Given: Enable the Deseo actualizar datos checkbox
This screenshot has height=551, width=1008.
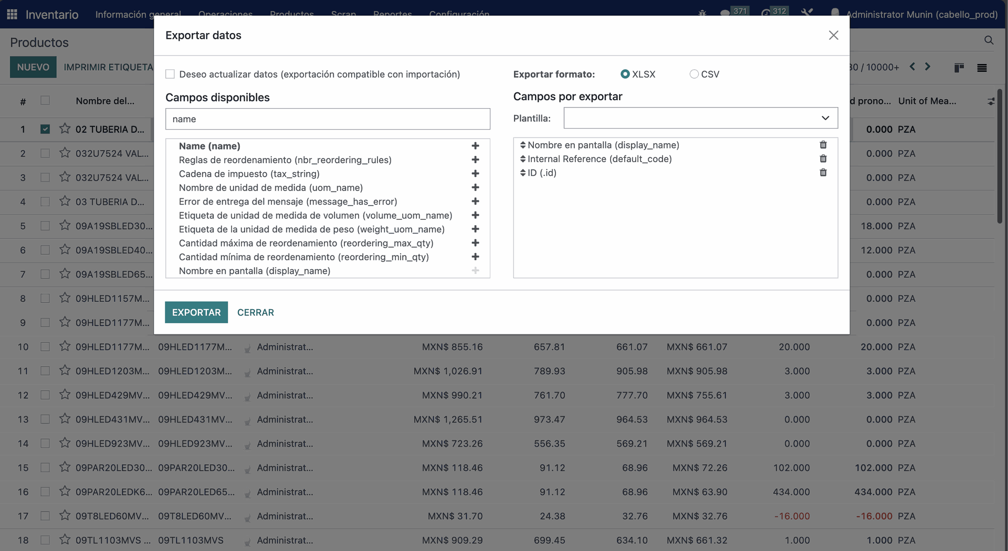Looking at the screenshot, I should (x=170, y=74).
